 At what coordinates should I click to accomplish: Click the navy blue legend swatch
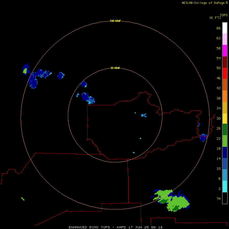coord(225,152)
